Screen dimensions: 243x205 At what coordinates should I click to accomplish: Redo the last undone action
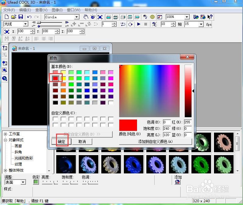click(37, 17)
